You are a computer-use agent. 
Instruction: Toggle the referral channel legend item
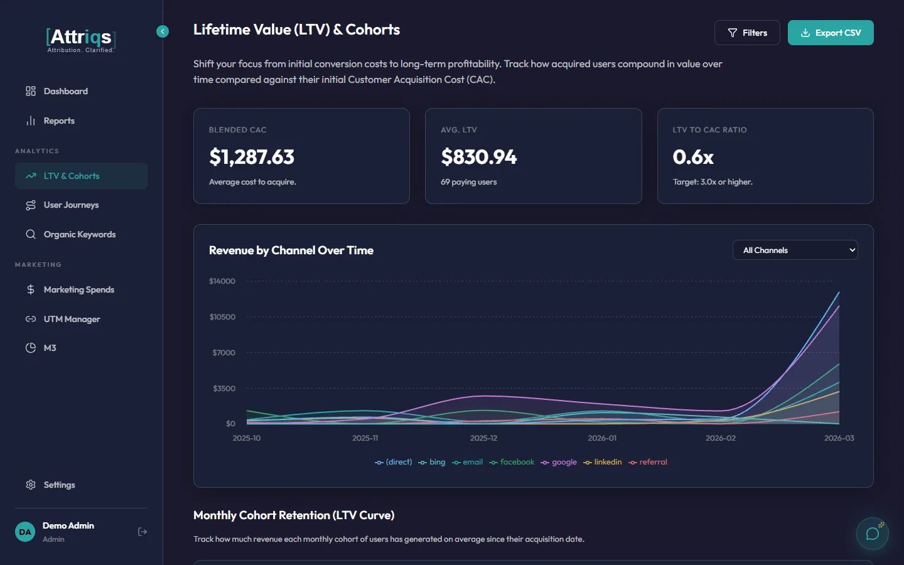(x=648, y=462)
